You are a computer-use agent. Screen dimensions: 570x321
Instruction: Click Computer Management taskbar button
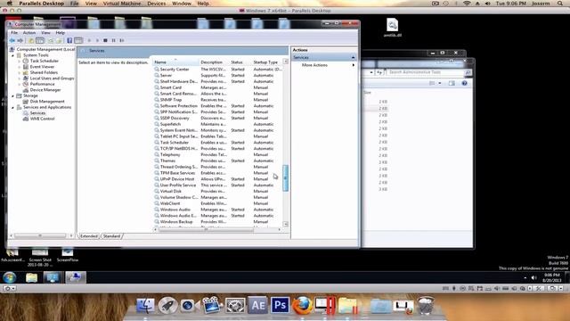point(76,277)
